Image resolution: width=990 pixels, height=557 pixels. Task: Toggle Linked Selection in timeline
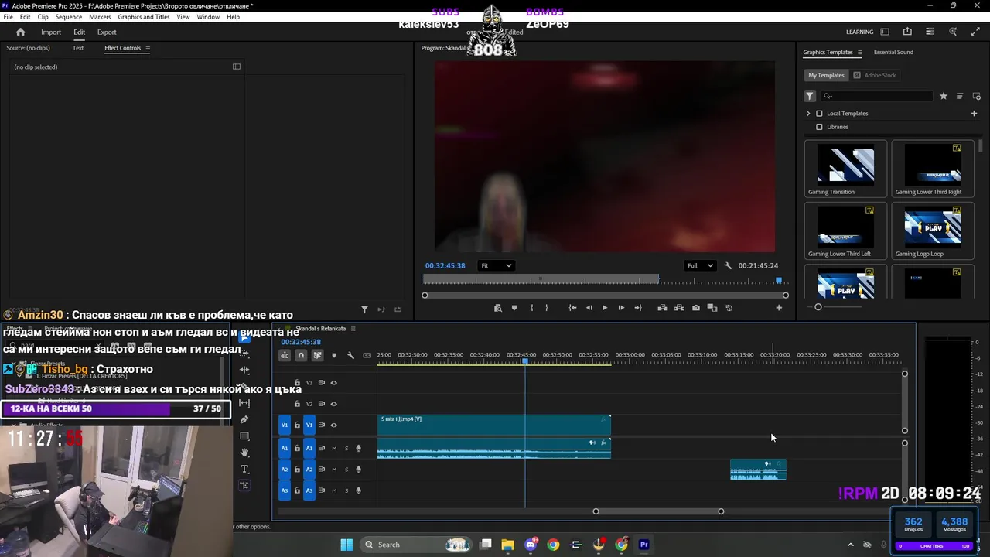click(317, 355)
